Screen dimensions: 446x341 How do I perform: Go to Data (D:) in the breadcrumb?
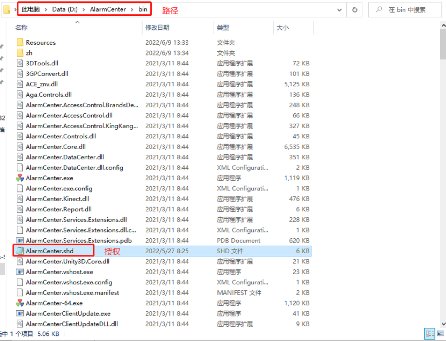tap(65, 9)
